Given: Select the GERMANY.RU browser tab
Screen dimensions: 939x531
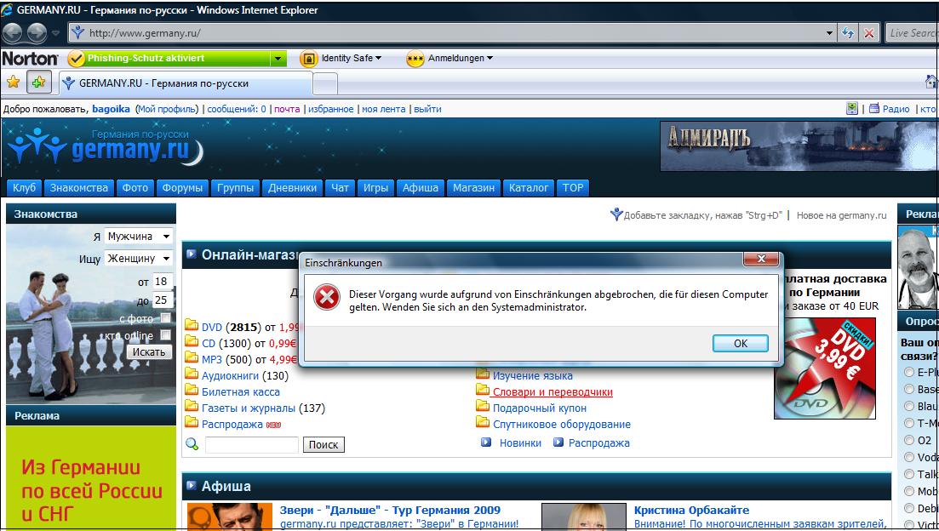Looking at the screenshot, I should 186,83.
